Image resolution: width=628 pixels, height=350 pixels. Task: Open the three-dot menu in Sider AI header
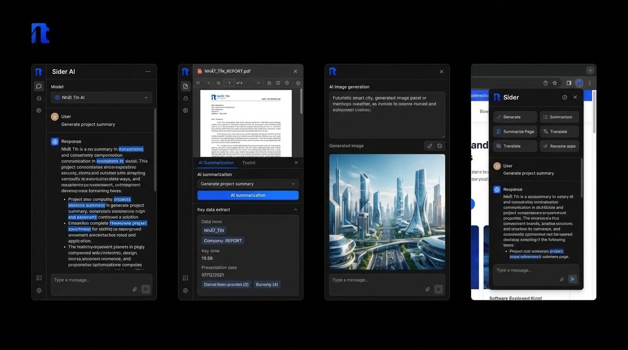[148, 72]
